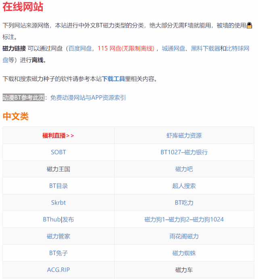Open the 磁力蜘蛛 link
Image resolution: width=258 pixels, height=279 pixels.
(x=184, y=253)
